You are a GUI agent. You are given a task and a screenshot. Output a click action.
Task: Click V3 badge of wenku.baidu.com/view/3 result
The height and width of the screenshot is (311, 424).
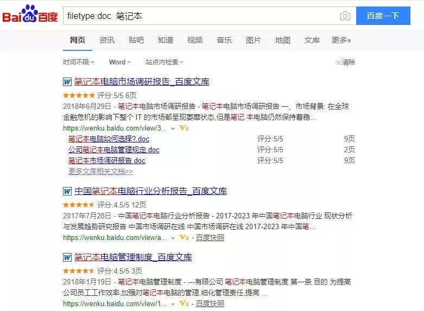coord(184,128)
